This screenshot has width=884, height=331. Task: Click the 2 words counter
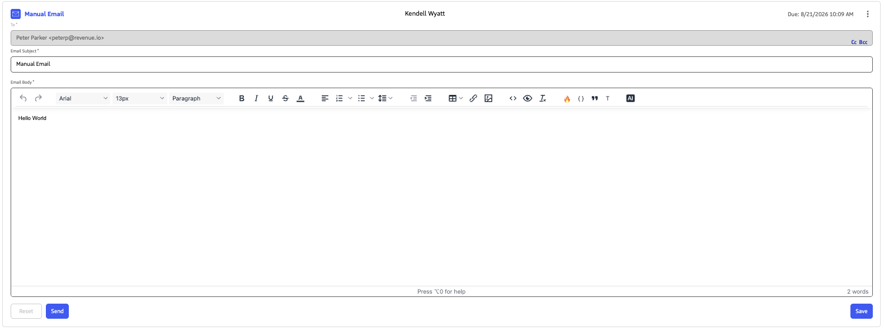(x=858, y=291)
